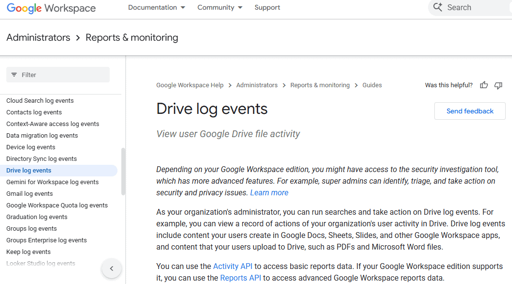Open Looker Studio log events
The height and width of the screenshot is (284, 512).
(x=40, y=264)
